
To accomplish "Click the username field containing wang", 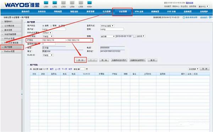I will [54, 29].
